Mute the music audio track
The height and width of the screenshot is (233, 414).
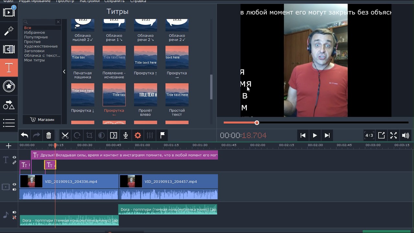click(14, 212)
